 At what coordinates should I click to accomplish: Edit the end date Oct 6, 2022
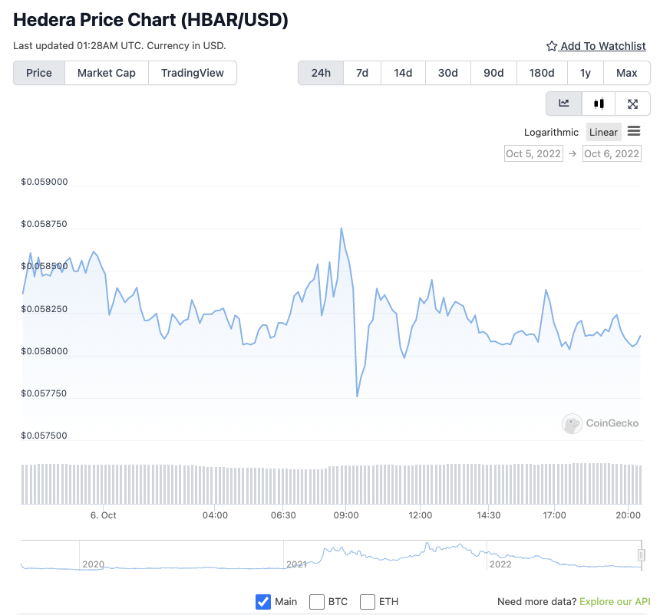[x=612, y=153]
